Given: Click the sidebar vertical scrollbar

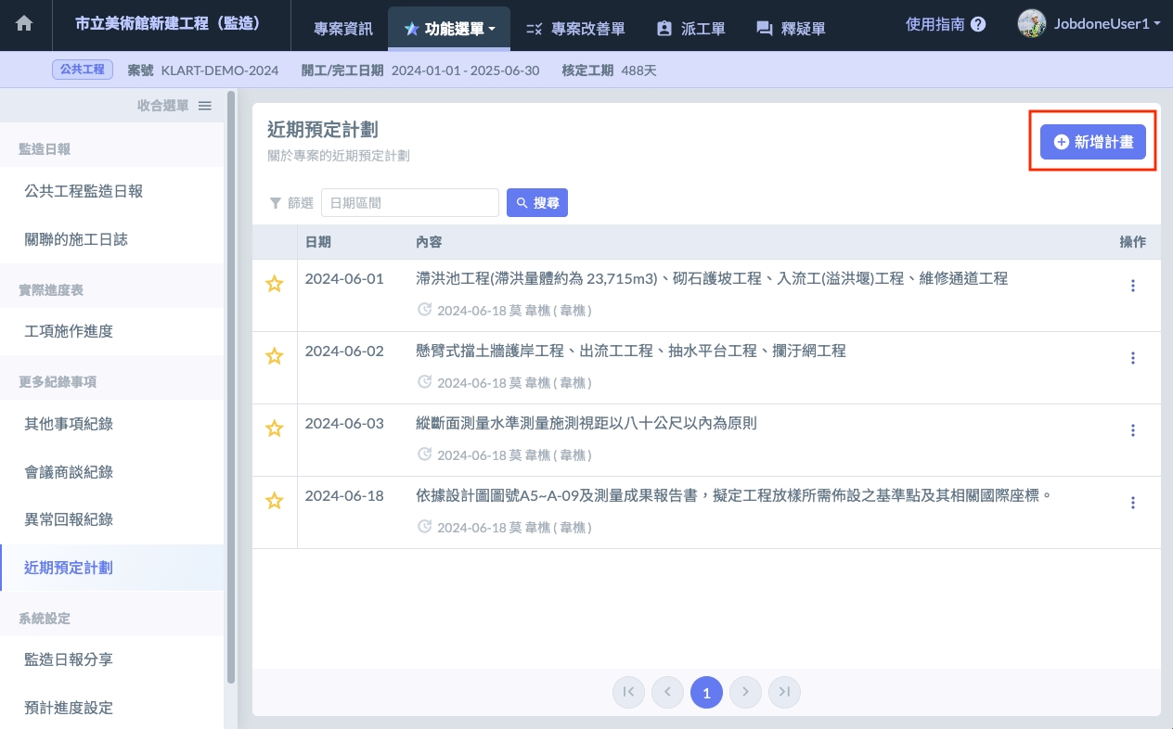Looking at the screenshot, I should tap(230, 390).
